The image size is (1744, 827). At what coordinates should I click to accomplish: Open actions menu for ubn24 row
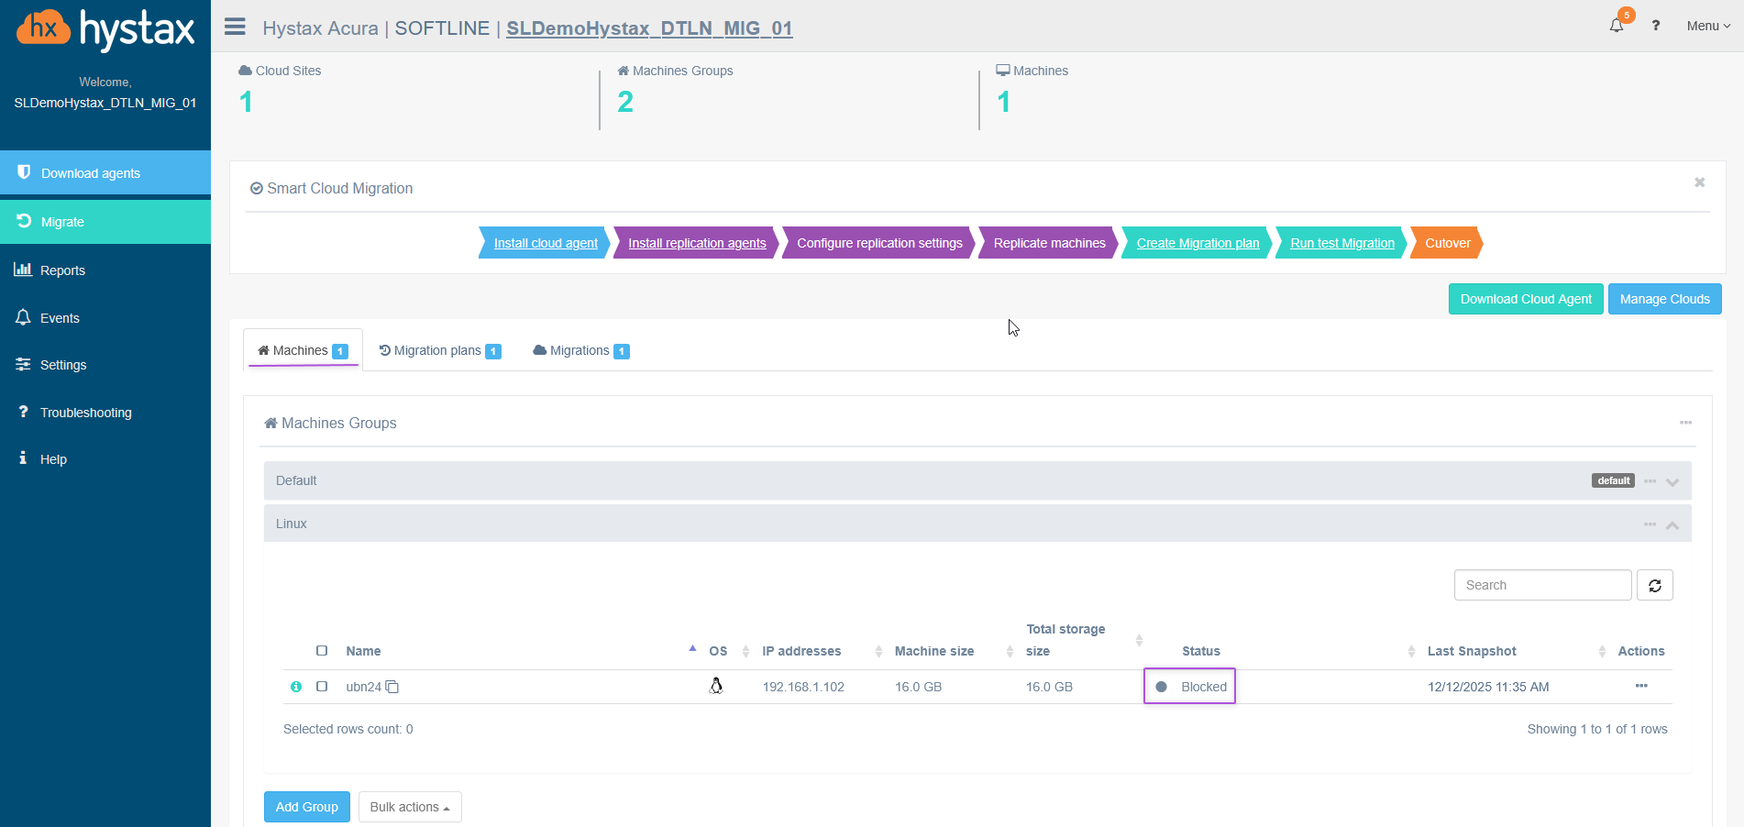tap(1640, 686)
